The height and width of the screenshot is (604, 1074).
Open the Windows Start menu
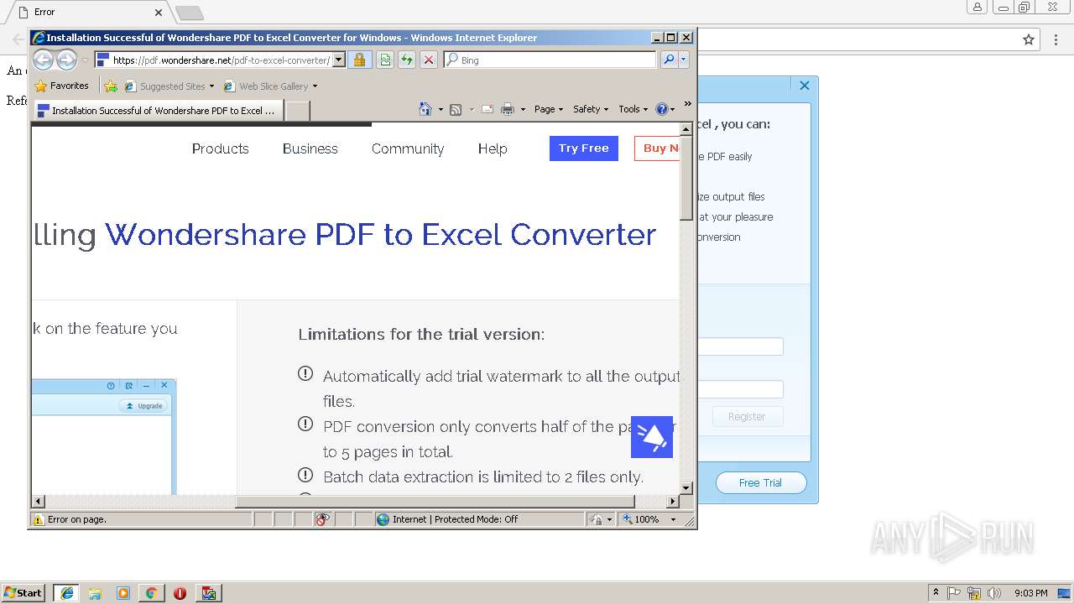coord(23,593)
